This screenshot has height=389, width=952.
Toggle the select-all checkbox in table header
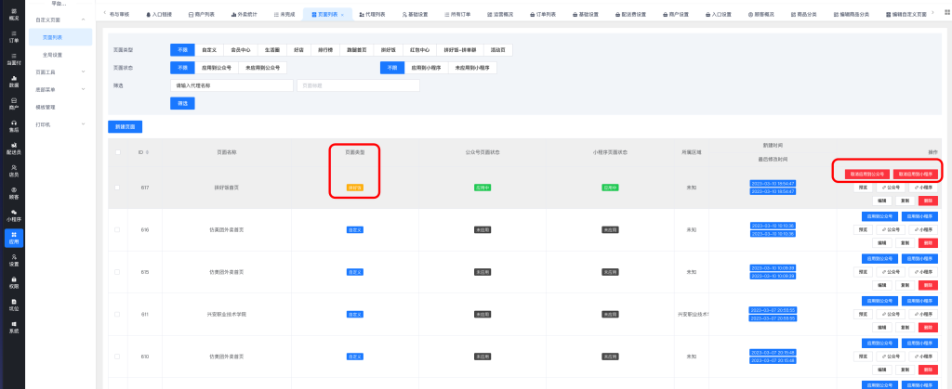click(x=117, y=152)
